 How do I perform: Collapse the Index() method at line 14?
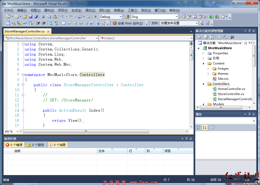(23, 110)
